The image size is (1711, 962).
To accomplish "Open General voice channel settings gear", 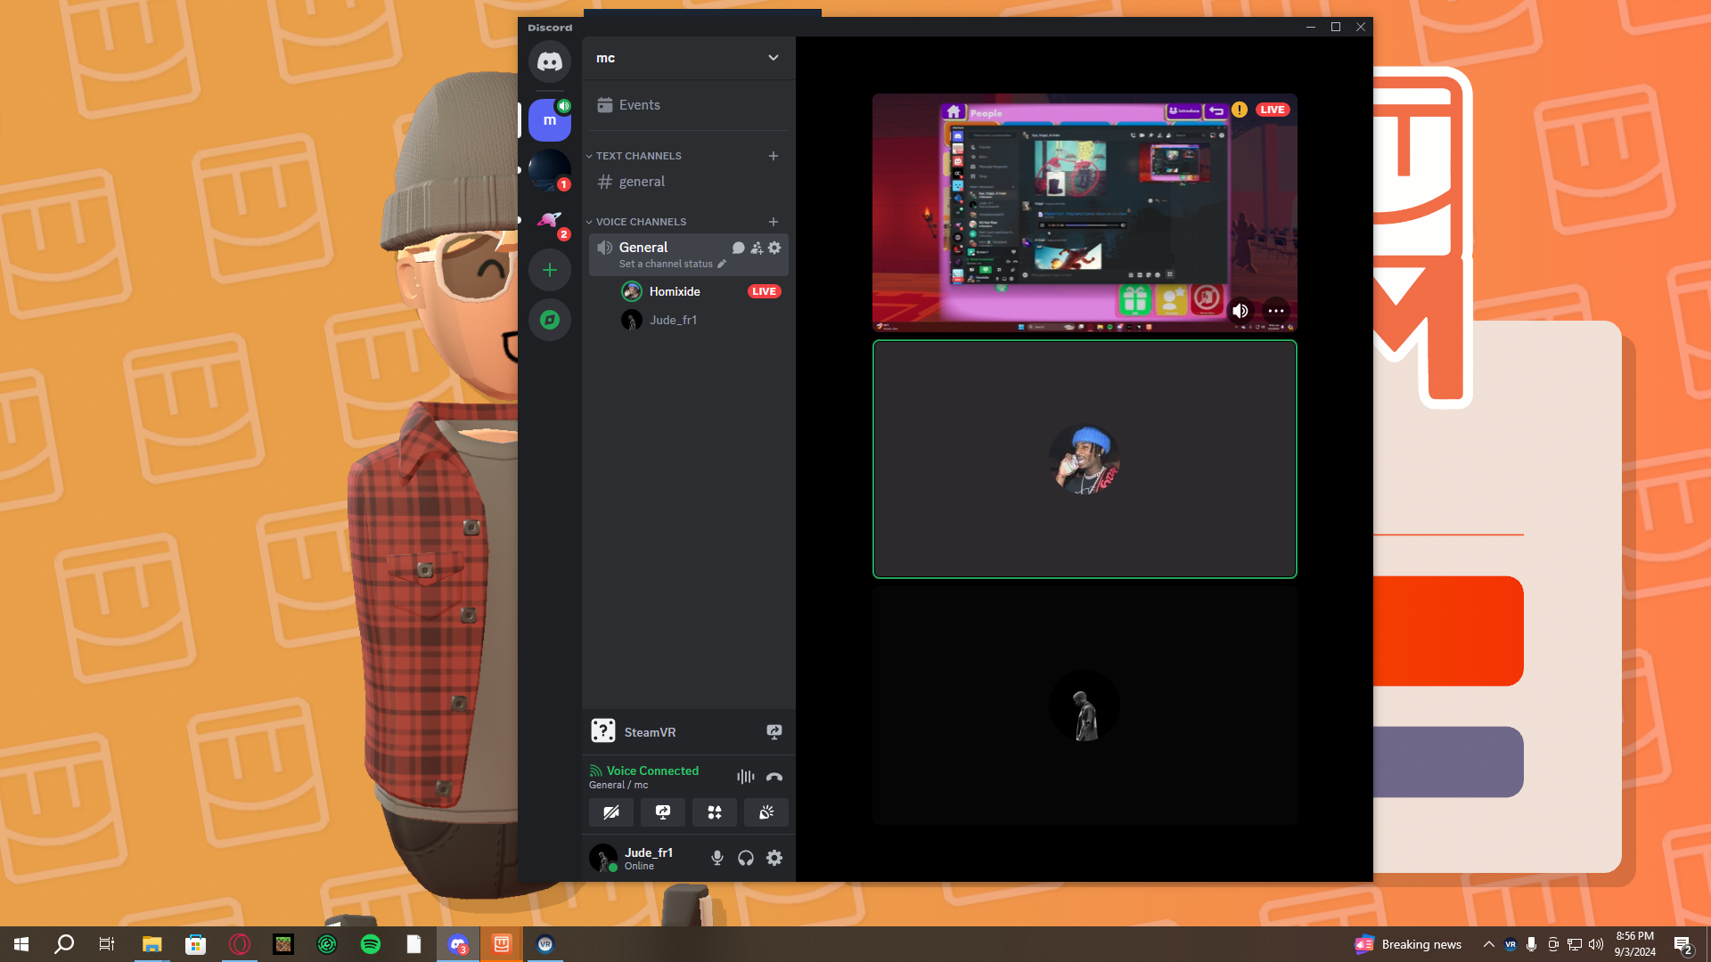I will coord(774,248).
